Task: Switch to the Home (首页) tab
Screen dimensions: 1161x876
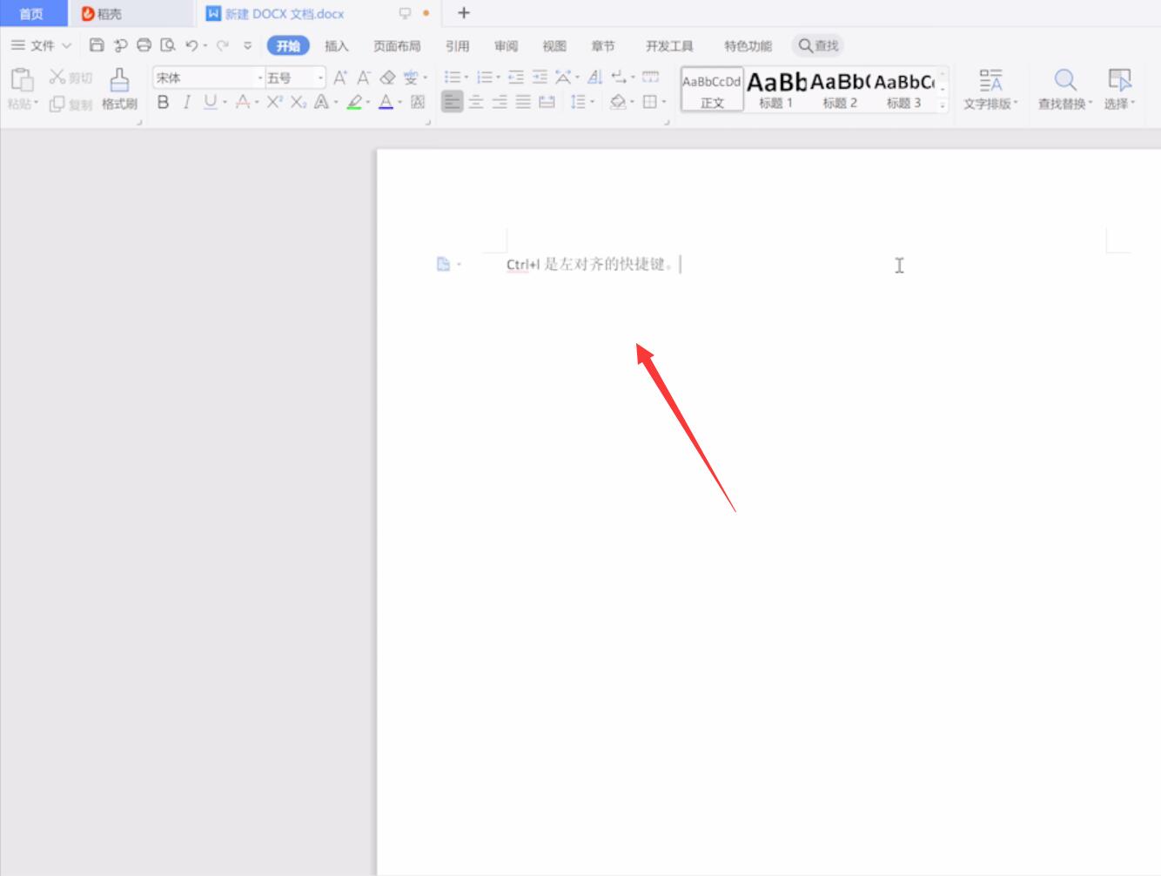Action: point(31,14)
